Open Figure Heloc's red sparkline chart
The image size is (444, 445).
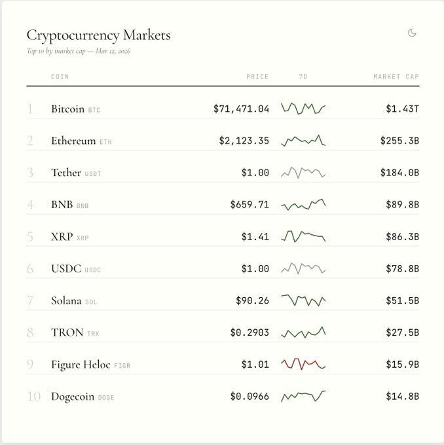[x=303, y=364]
